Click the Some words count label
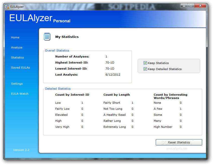The width and height of the screenshot is (213, 165). 158,115
